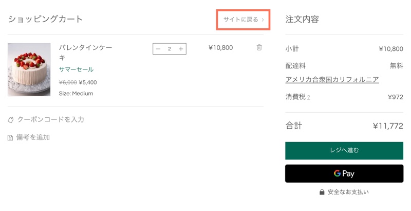
Task: Click the 安全なお支払い secure payment text
Action: pos(348,192)
